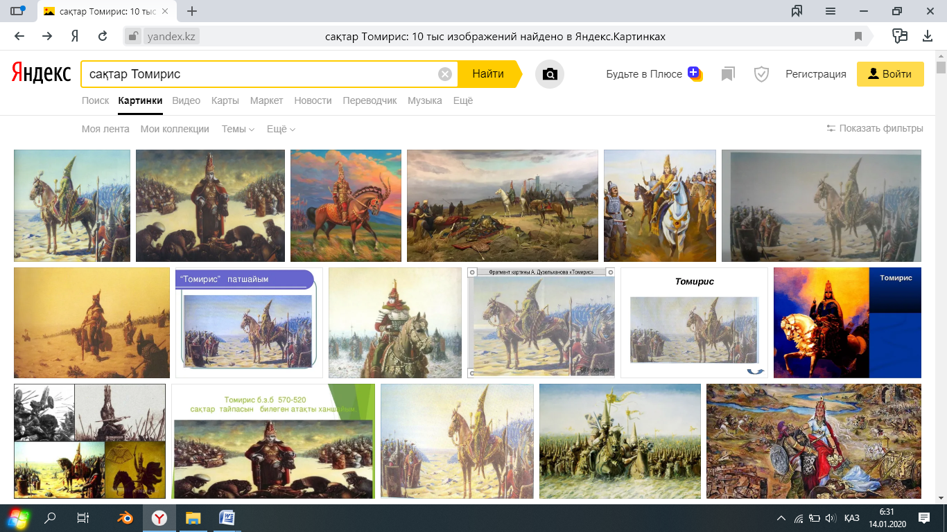The height and width of the screenshot is (532, 947).
Task: Open Microsoft Word from the taskbar
Action: (227, 517)
